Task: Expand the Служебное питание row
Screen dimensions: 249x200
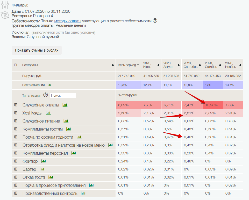Action: tap(16, 121)
